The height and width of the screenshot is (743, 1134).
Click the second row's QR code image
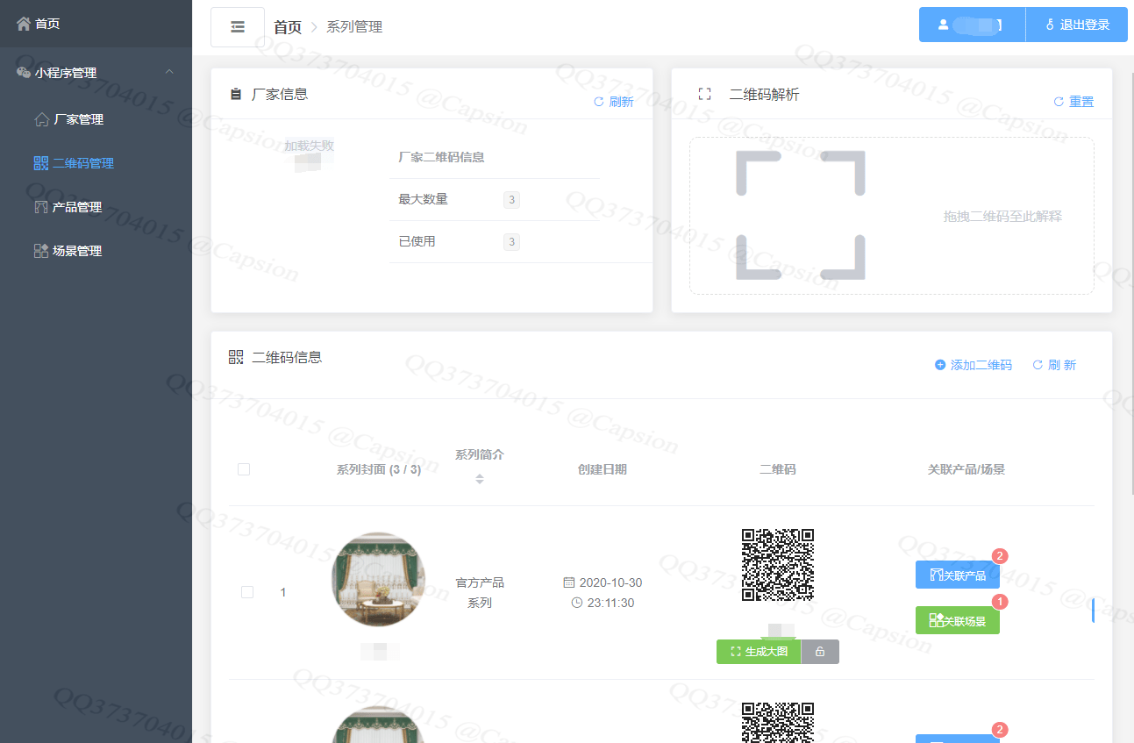(x=778, y=722)
